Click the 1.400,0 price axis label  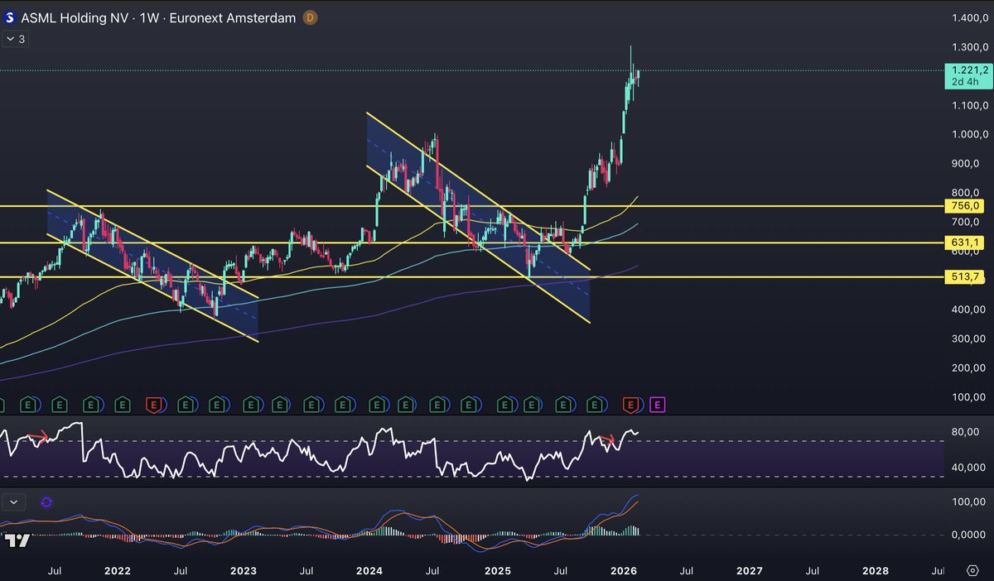click(969, 17)
